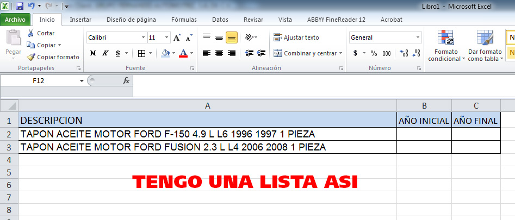Expand the borders dropdown arrow
Viewport: 515px width, 220px height.
coord(151,53)
